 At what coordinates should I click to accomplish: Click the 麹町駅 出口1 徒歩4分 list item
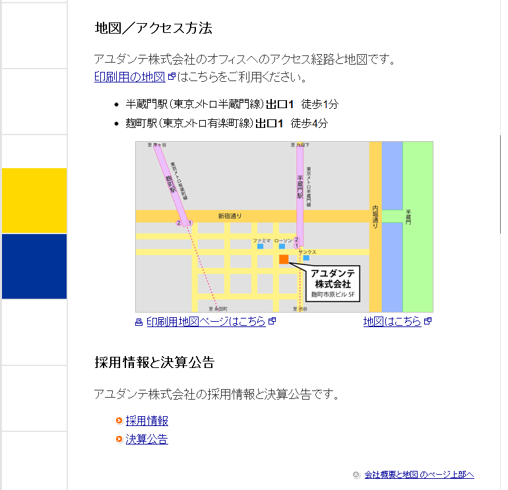[x=227, y=123]
